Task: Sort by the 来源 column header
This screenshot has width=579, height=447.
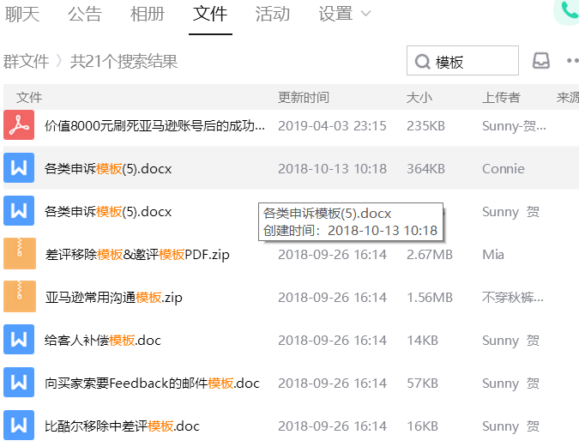Action: click(x=568, y=98)
